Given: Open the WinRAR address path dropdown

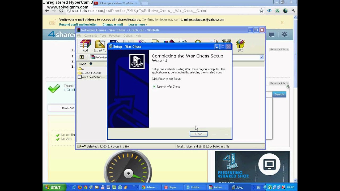Looking at the screenshot, I should [262, 57].
